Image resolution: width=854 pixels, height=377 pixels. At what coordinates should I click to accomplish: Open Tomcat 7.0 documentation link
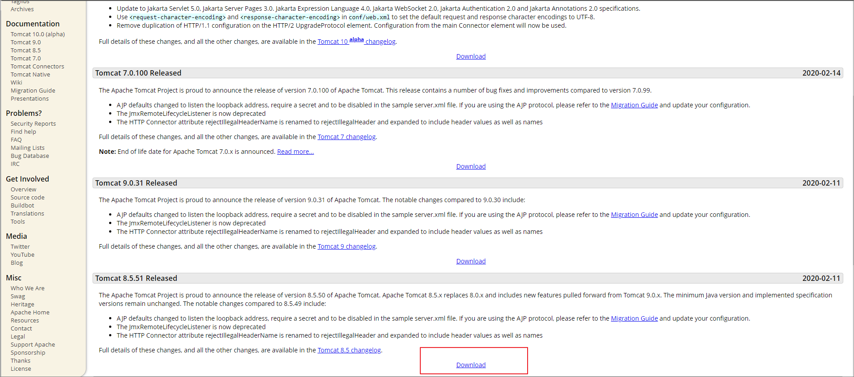25,58
